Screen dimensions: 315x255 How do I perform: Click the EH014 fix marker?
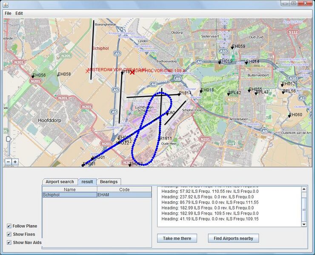pyautogui.click(x=246, y=63)
